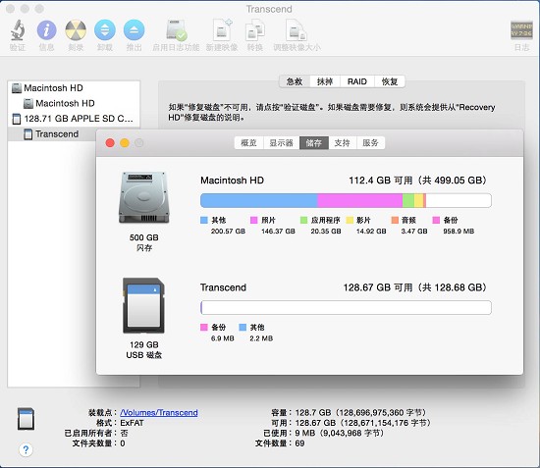Click the Macintosh HD storage usage bar
The image size is (540, 468).
click(x=346, y=200)
